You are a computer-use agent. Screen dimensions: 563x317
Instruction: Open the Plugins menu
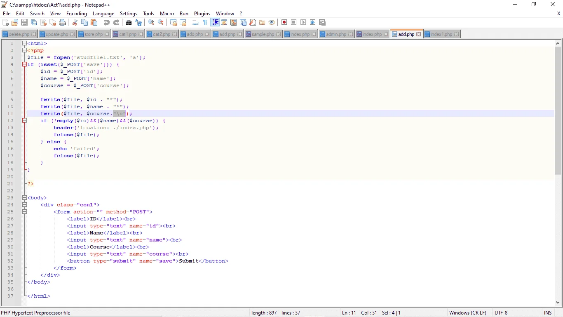coord(202,14)
